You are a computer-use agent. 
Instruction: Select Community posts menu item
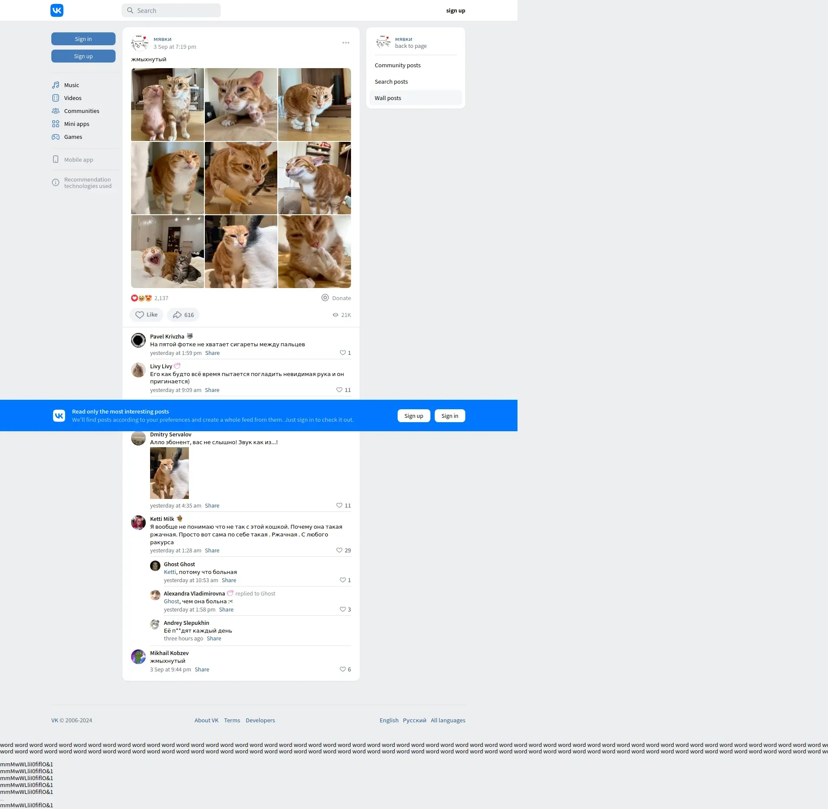click(x=397, y=65)
